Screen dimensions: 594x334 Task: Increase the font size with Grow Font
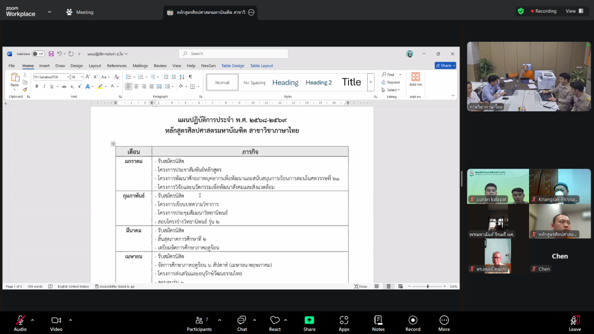88,77
